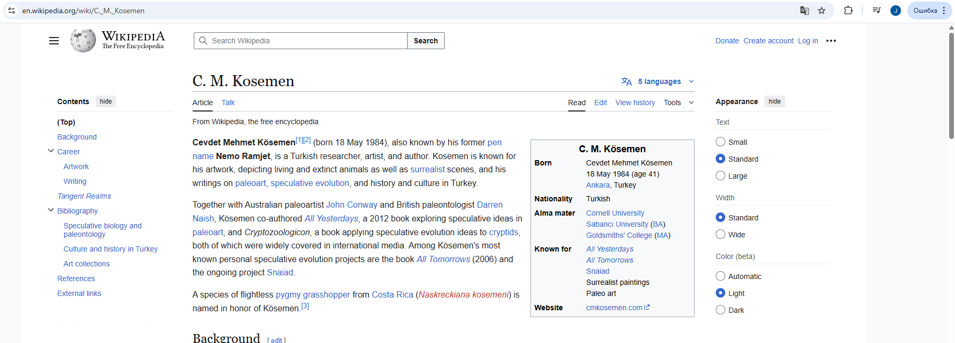Screen dimensions: 955x343
Task: Collapse the Bibliography section in contents
Action: pyautogui.click(x=51, y=210)
